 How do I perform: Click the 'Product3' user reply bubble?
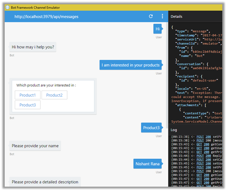pos(151,128)
